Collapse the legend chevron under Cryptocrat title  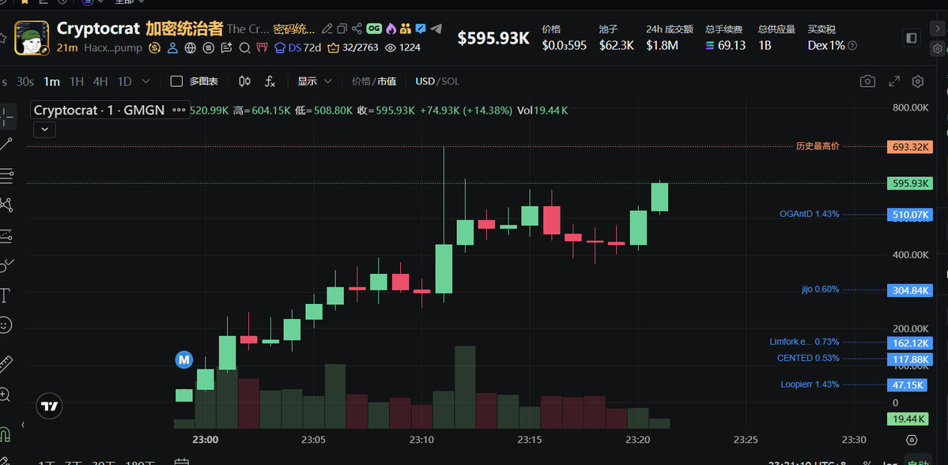pyautogui.click(x=45, y=129)
